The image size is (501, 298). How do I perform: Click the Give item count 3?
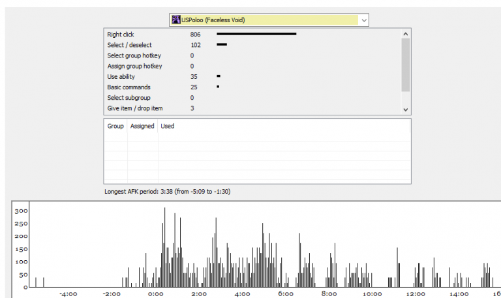(x=192, y=108)
